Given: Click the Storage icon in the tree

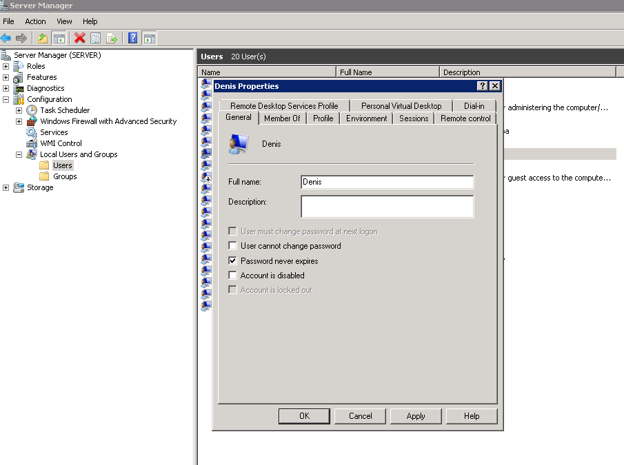Looking at the screenshot, I should [19, 187].
